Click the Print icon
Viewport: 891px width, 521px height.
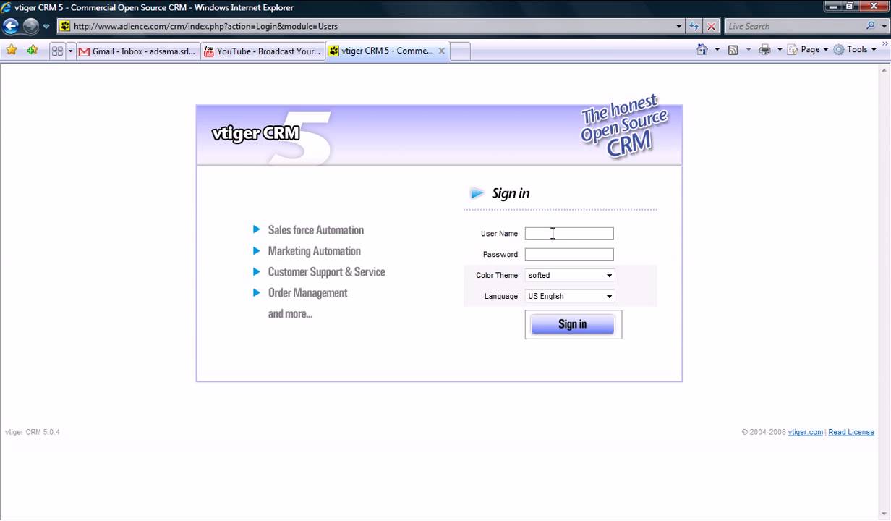tap(764, 50)
